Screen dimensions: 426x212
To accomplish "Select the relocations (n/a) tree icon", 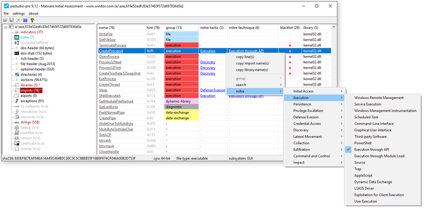I will pyautogui.click(x=17, y=112).
